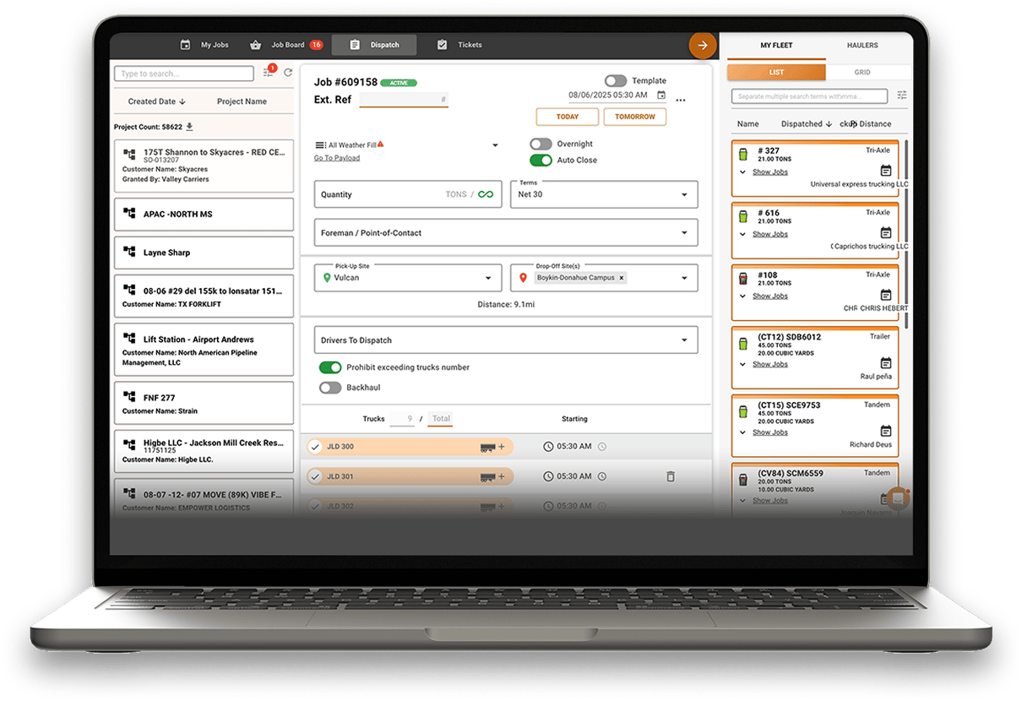Remove the Boykin-Donahue Campus chip
Screen dimensions: 1022x701
622,278
